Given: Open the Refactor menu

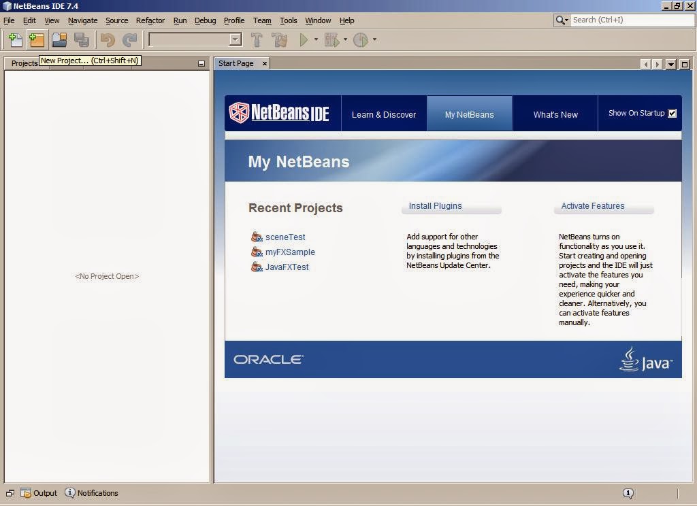Looking at the screenshot, I should click(150, 20).
